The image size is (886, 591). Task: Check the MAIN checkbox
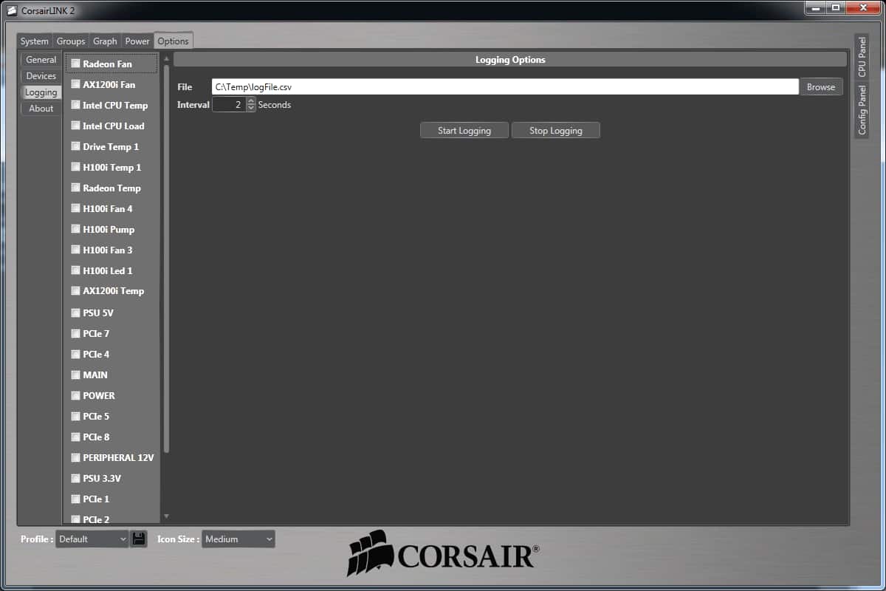click(x=75, y=375)
